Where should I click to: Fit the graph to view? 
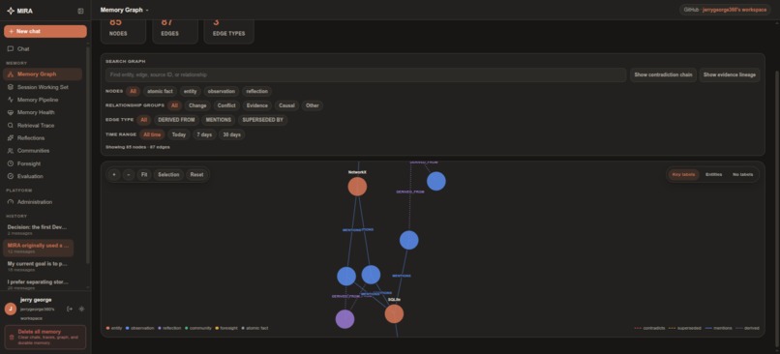point(144,174)
